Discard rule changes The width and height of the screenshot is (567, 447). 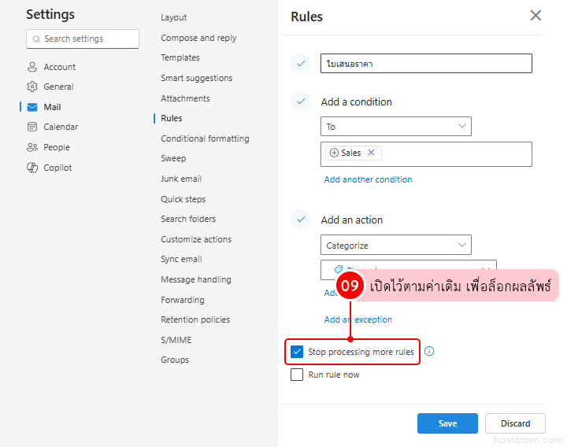click(515, 423)
